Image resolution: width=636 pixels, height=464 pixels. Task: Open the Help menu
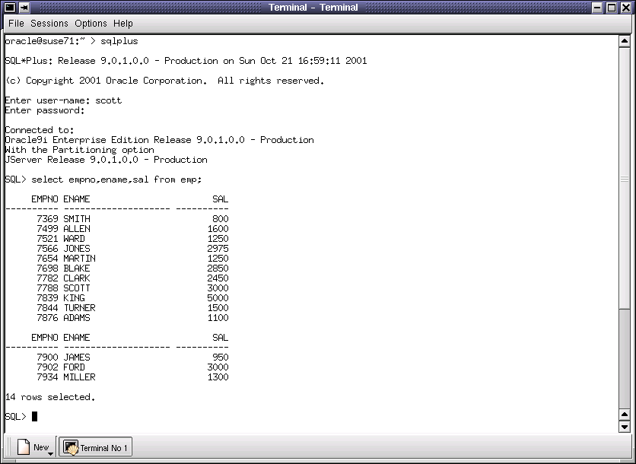(x=123, y=24)
